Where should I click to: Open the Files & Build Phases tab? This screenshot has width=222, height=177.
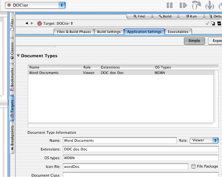pos(74,32)
